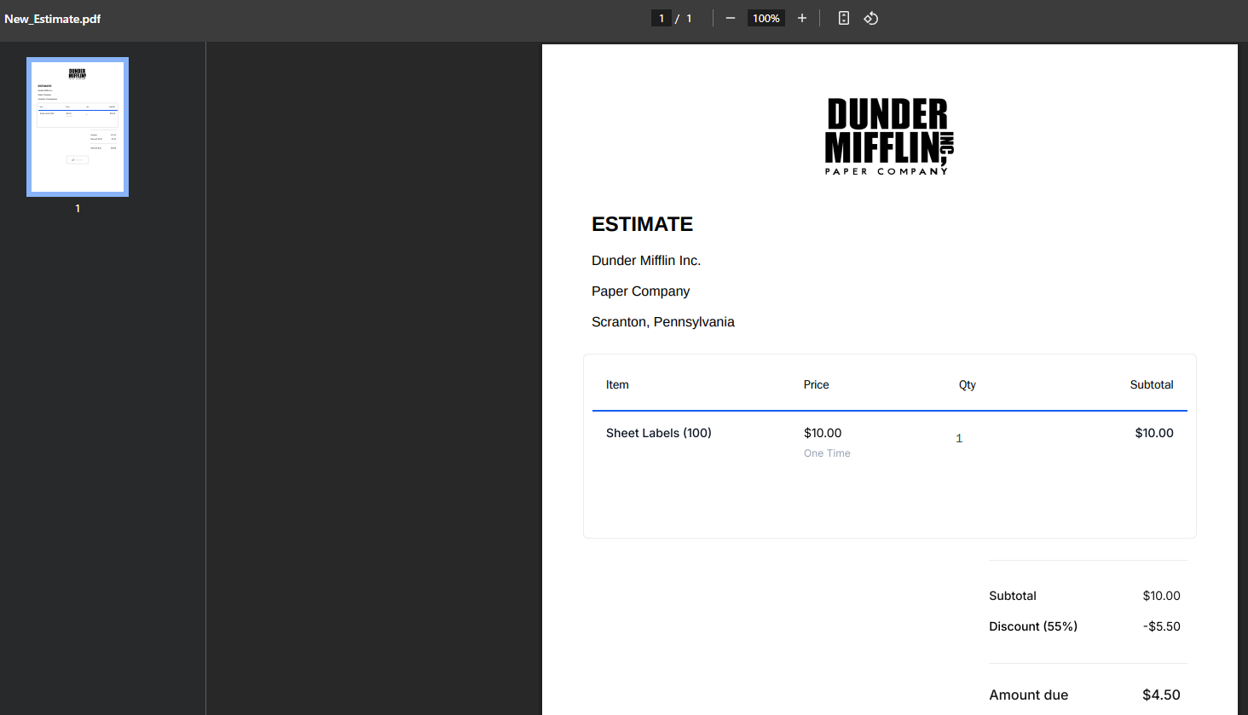This screenshot has height=715, width=1248.
Task: Click the fit to page icon
Action: pos(844,18)
